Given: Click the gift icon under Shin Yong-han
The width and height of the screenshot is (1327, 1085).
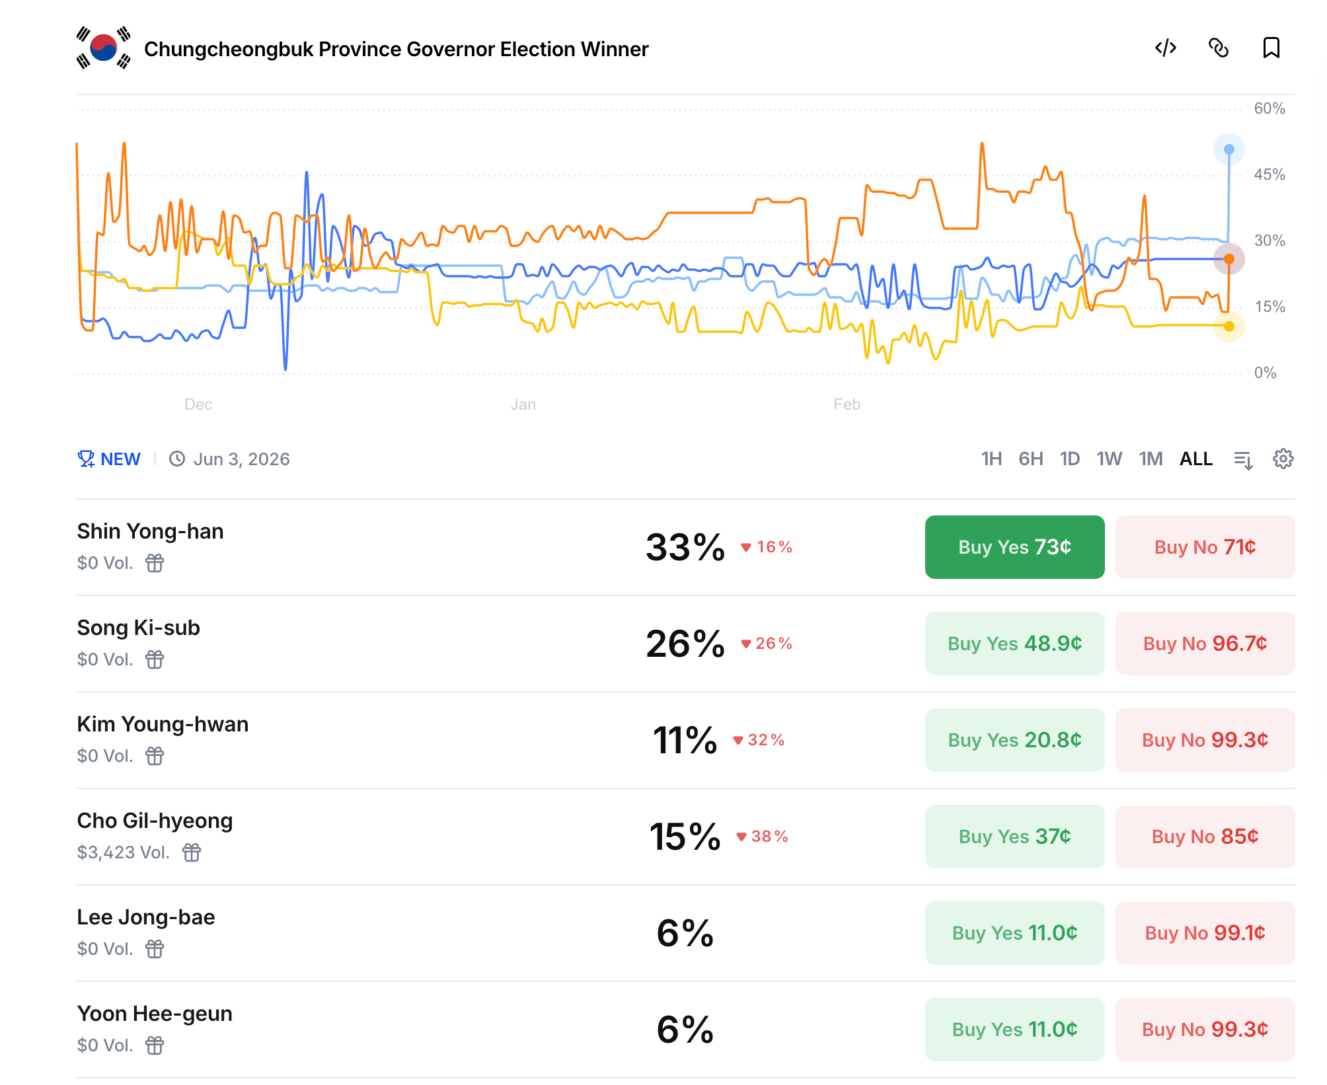Looking at the screenshot, I should coord(155,563).
